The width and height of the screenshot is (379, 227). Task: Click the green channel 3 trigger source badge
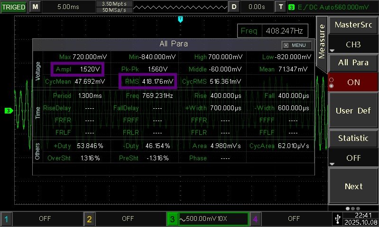coord(292,7)
